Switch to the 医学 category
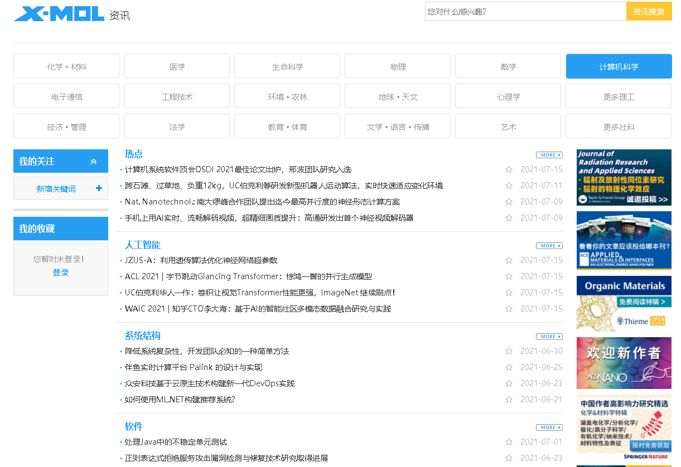The image size is (681, 467). tap(176, 66)
